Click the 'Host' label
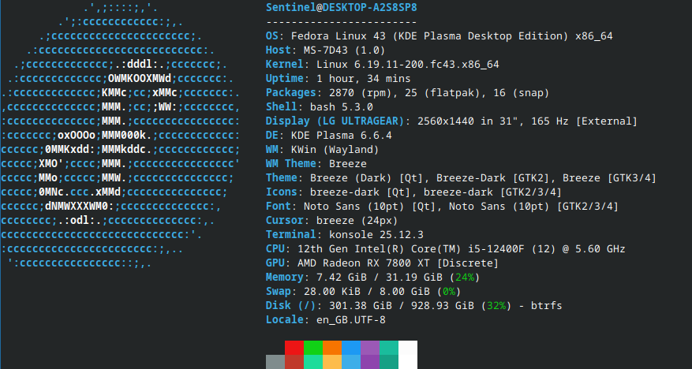The width and height of the screenshot is (692, 369). (279, 50)
